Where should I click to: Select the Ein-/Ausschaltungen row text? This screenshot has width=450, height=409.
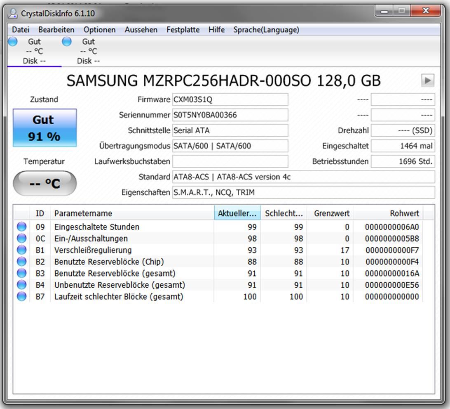click(x=91, y=239)
